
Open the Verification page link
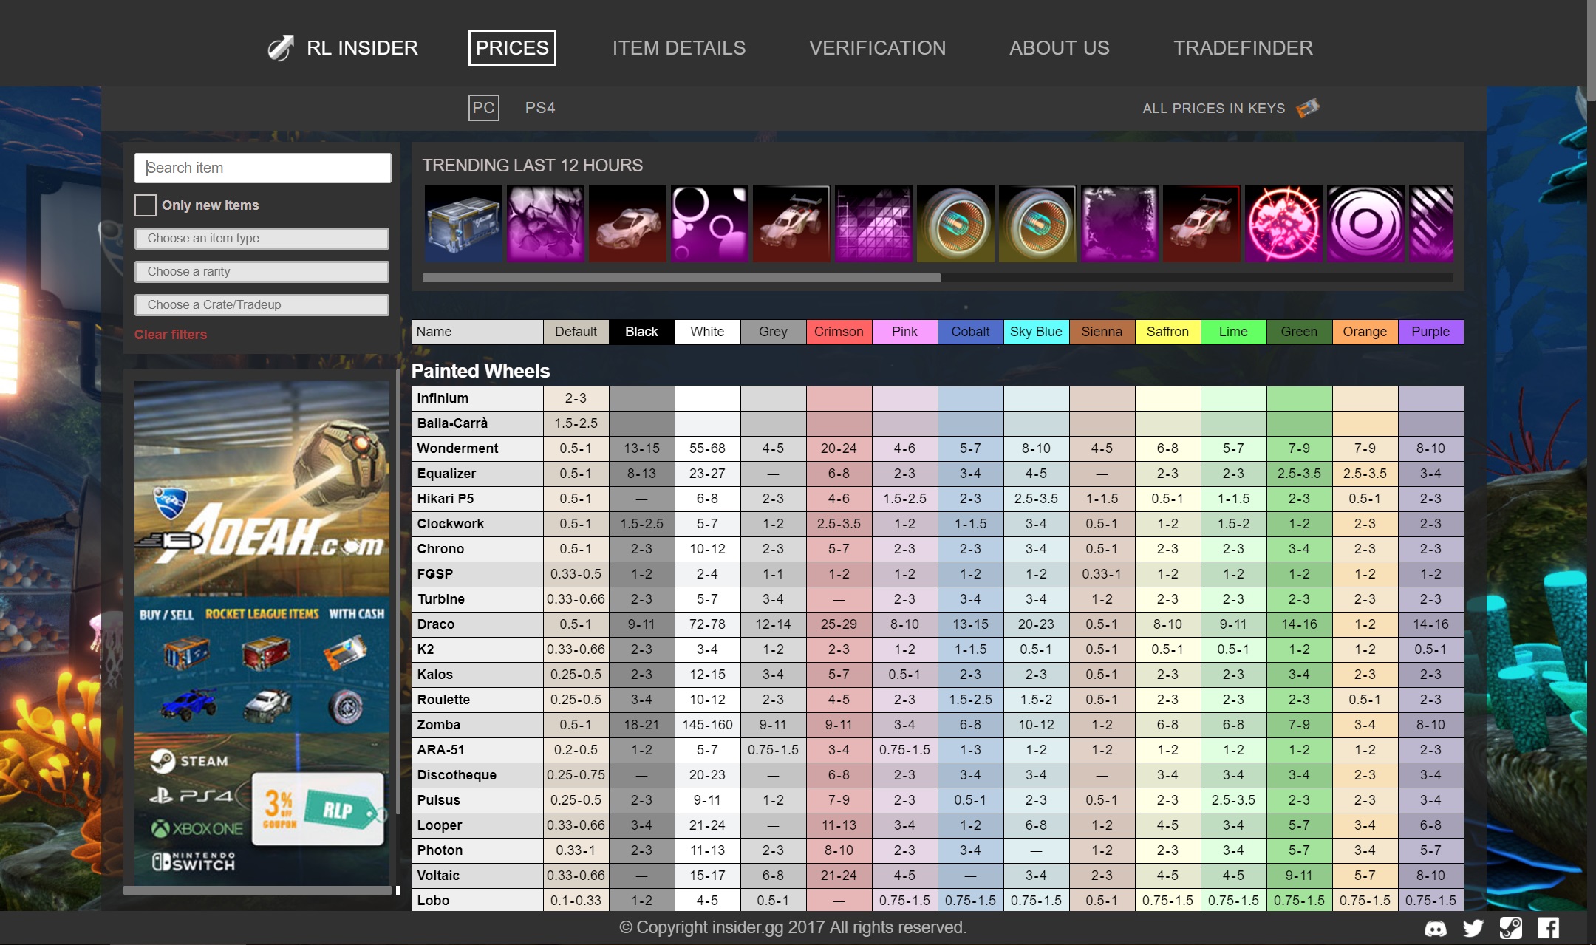(877, 48)
